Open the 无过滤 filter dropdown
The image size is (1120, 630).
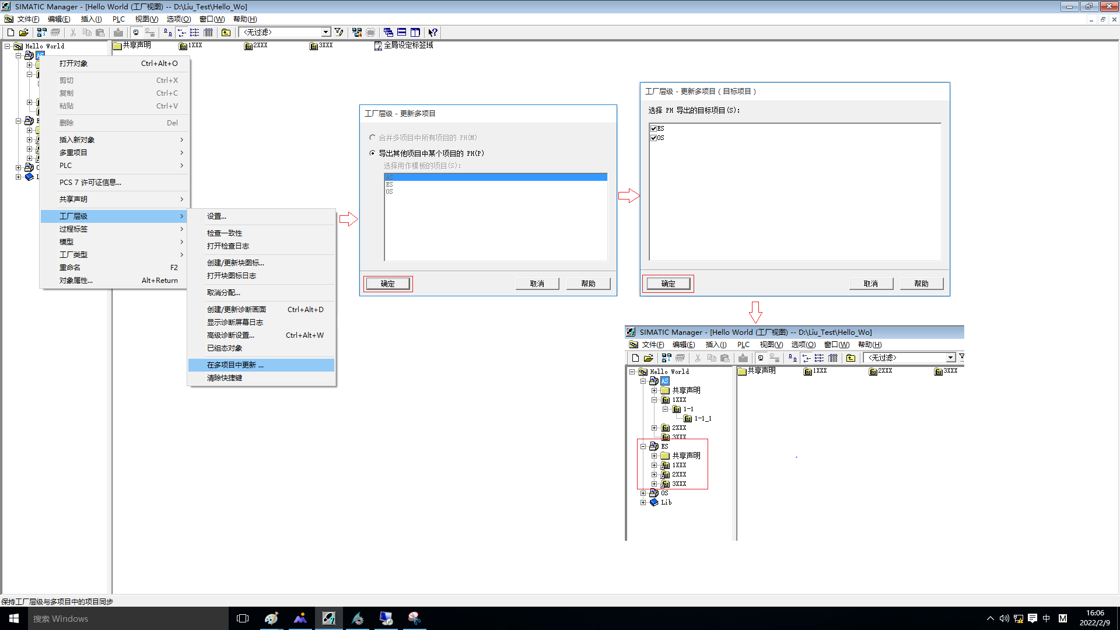coord(325,33)
